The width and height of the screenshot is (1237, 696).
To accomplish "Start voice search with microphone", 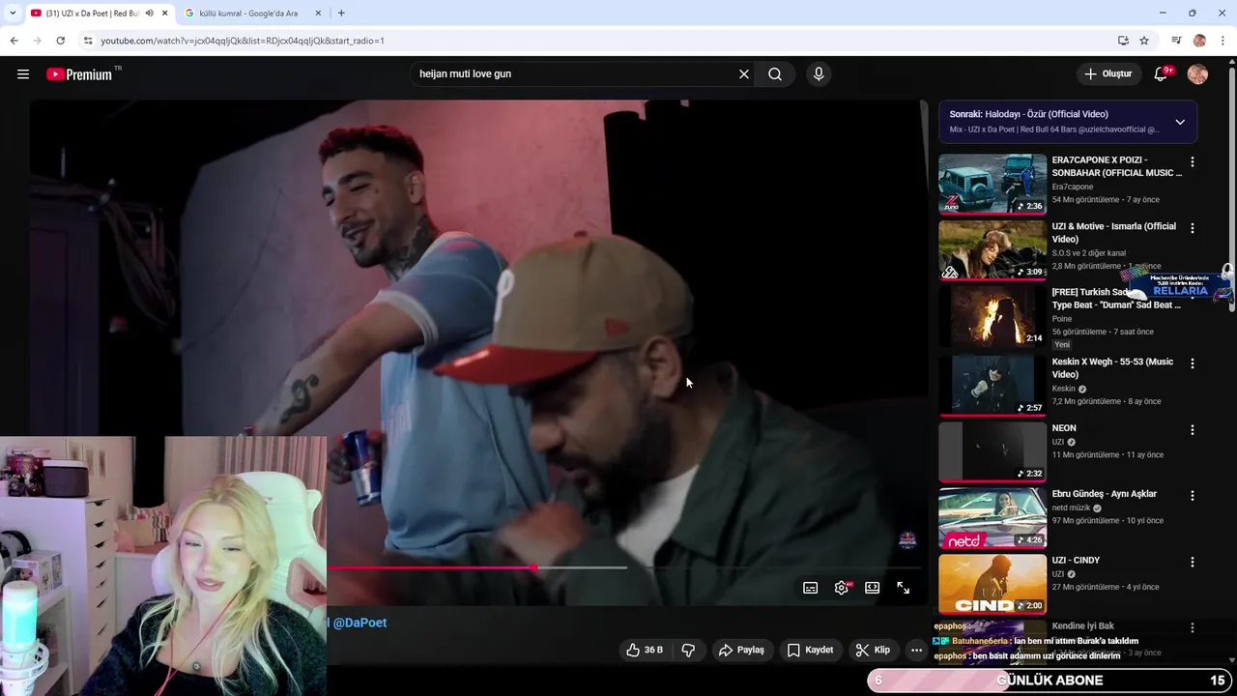I will [x=819, y=74].
